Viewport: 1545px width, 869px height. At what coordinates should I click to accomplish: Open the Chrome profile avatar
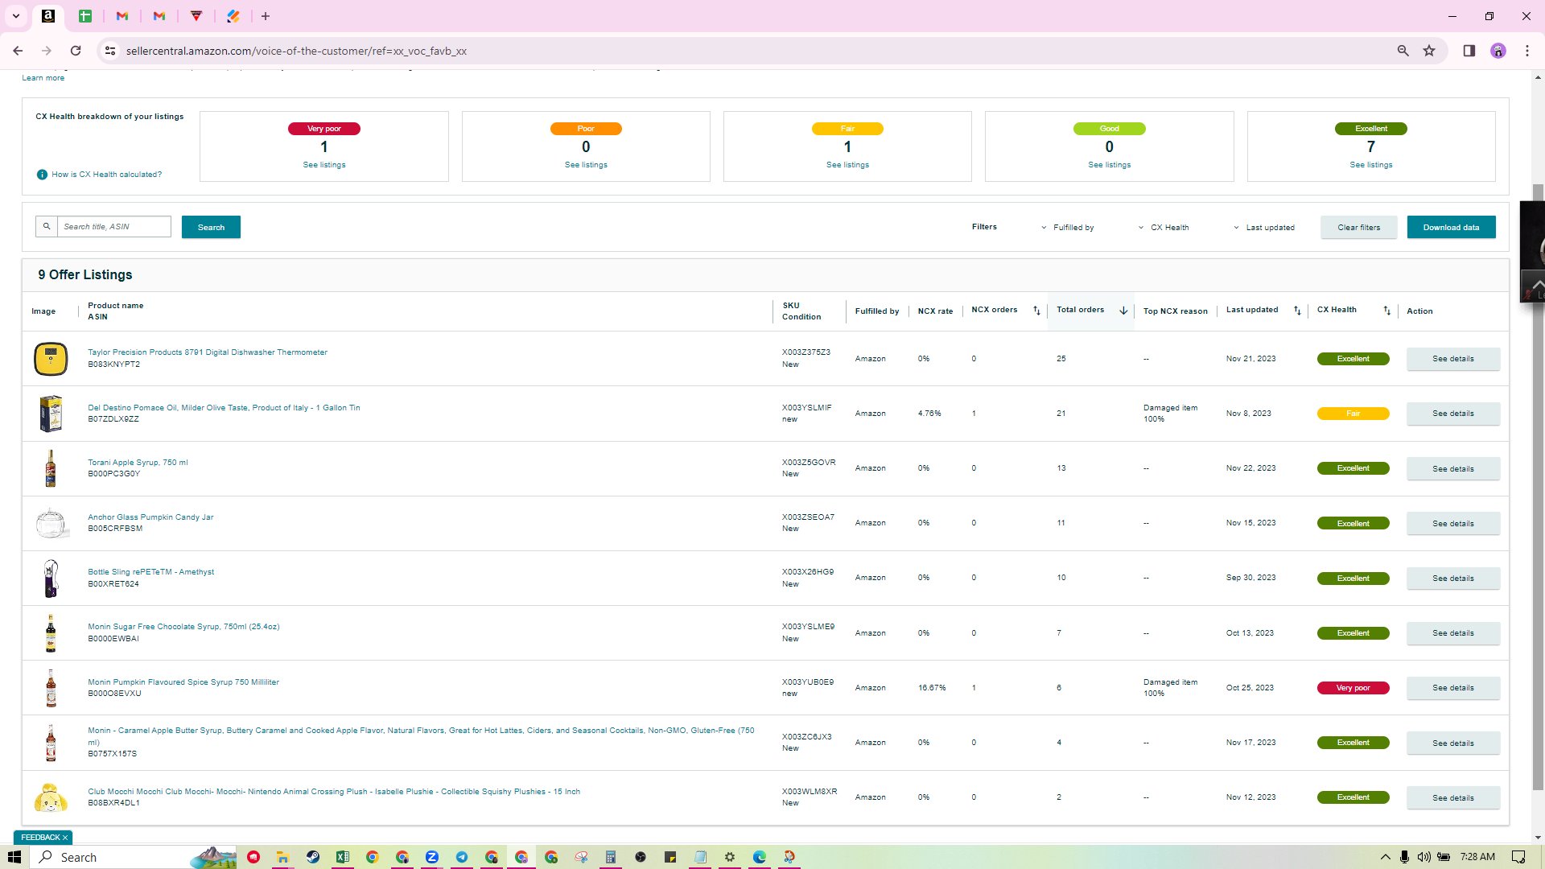pos(1498,51)
